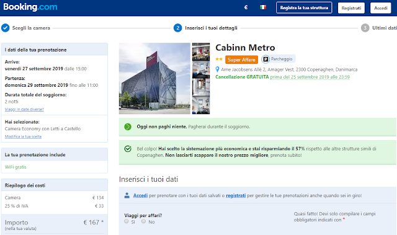The image size is (397, 235).
Task: Open the second small hotel thumbnail
Action: pyautogui.click(x=201, y=69)
